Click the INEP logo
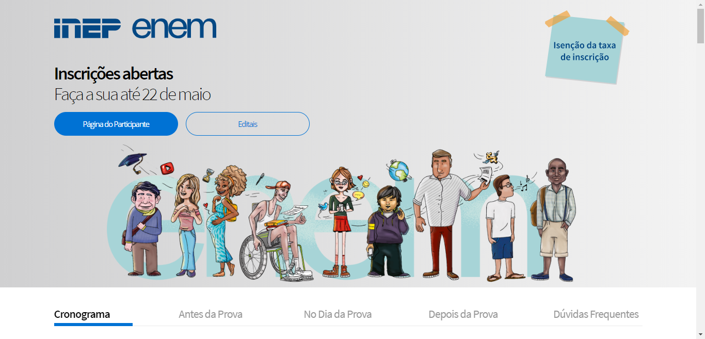This screenshot has width=705, height=339. point(87,28)
